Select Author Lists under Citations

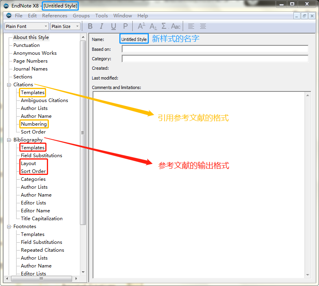34,108
